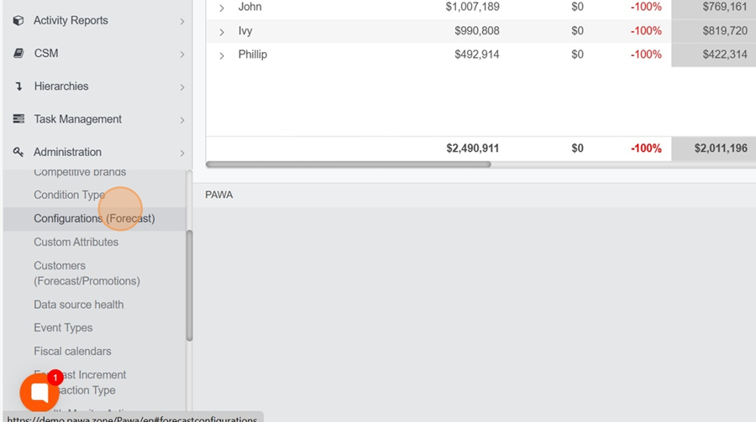Click the Activity Reports cube icon
This screenshot has width=756, height=422.
(x=18, y=21)
